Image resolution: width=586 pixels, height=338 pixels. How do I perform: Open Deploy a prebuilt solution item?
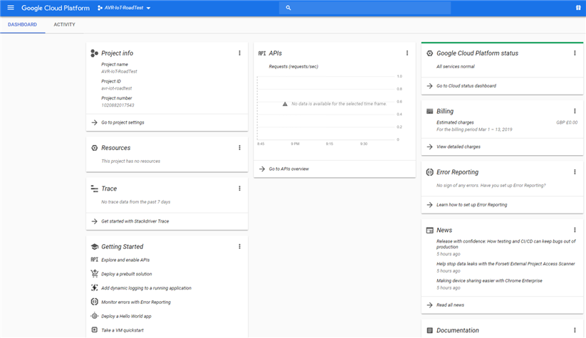tap(126, 274)
